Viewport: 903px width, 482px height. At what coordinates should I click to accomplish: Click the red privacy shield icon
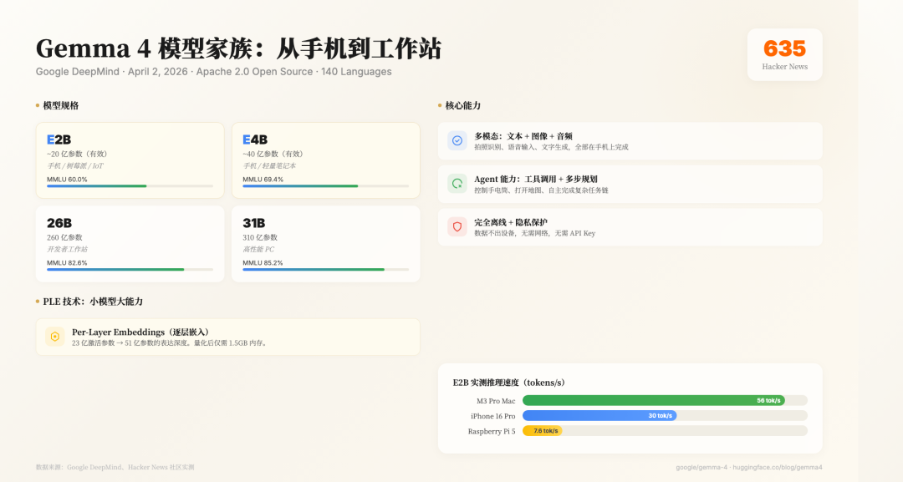457,226
